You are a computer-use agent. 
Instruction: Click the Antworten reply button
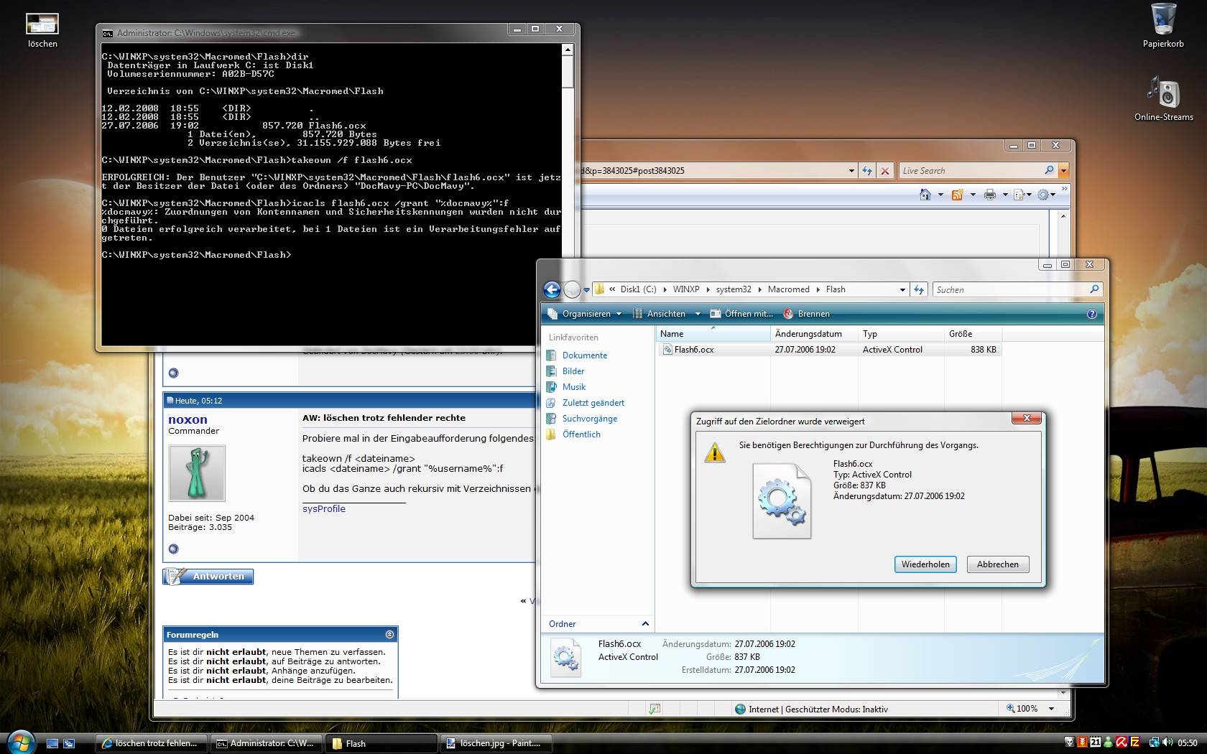tap(208, 576)
